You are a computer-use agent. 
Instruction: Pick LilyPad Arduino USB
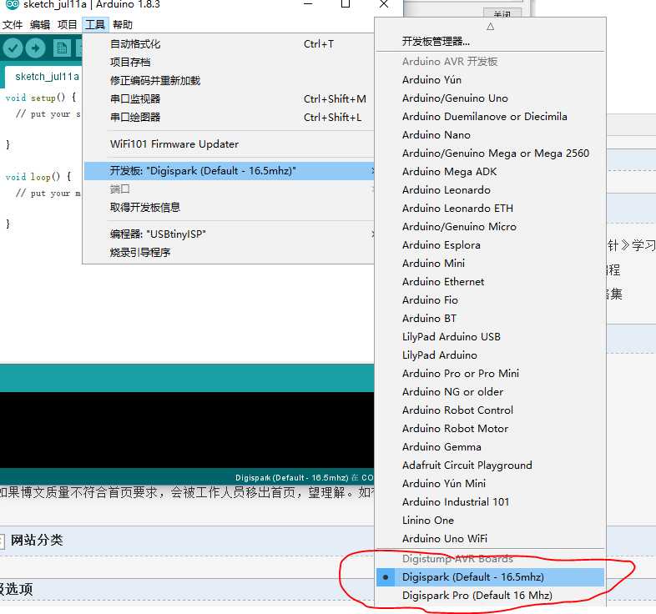(x=490, y=337)
